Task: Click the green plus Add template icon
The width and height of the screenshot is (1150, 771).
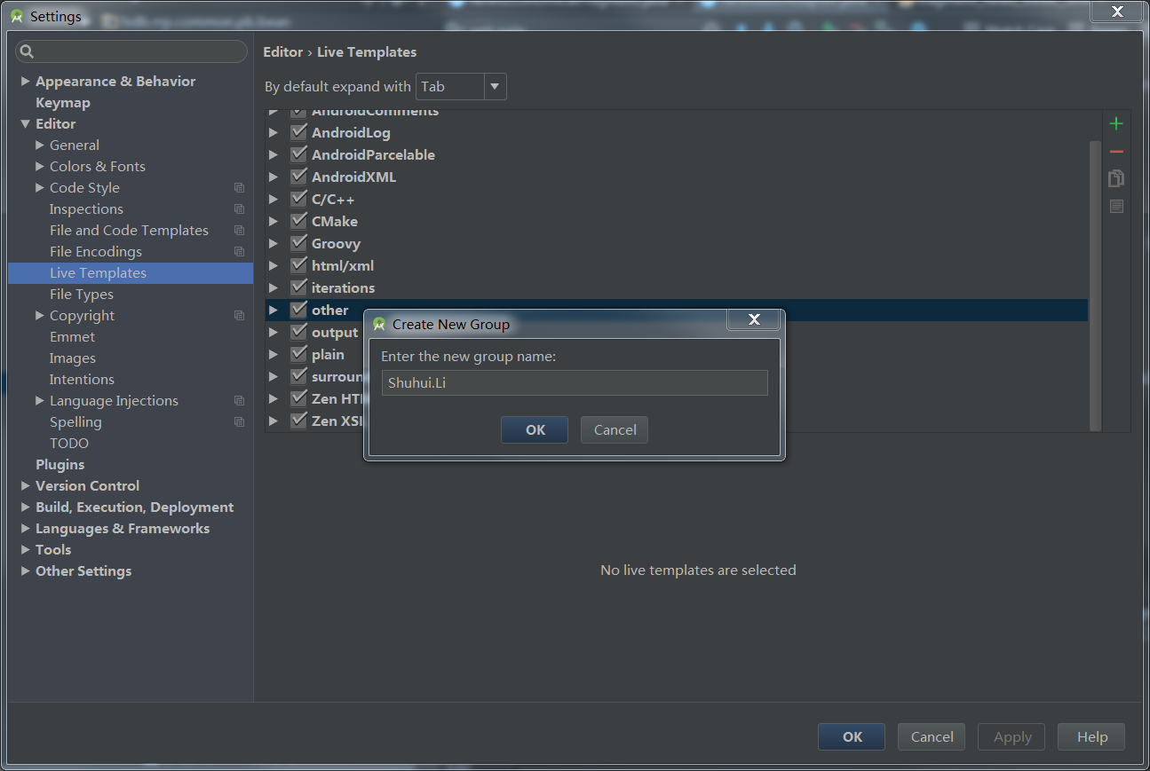Action: [x=1116, y=124]
